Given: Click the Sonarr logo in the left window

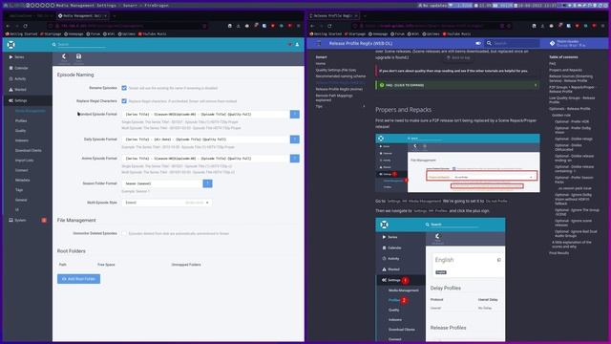Looking at the screenshot, I should click(x=11, y=45).
